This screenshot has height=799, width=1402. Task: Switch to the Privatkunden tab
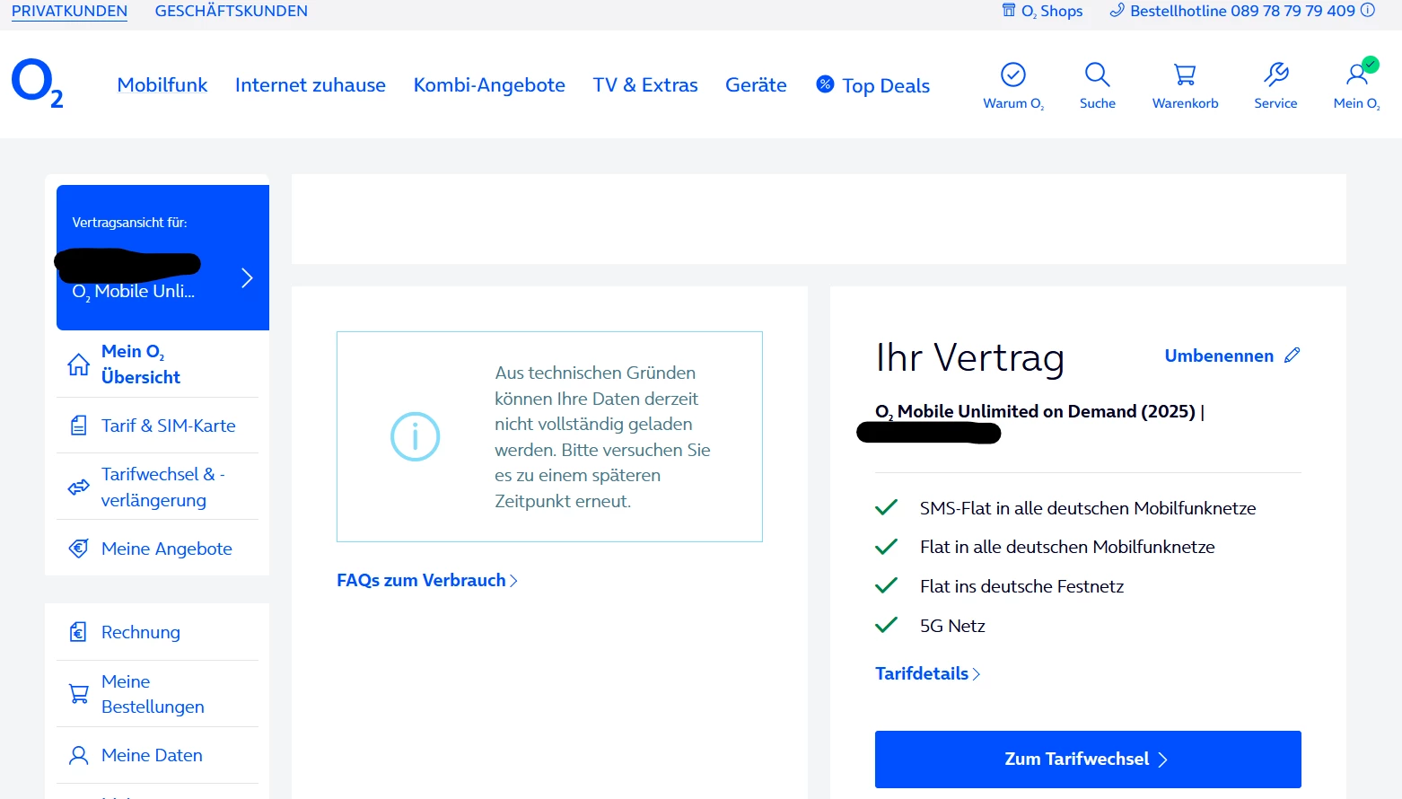pos(69,11)
